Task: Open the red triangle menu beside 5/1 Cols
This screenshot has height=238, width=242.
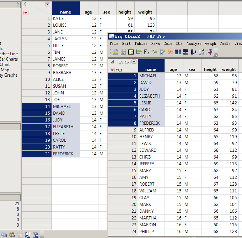Action: 134,62
